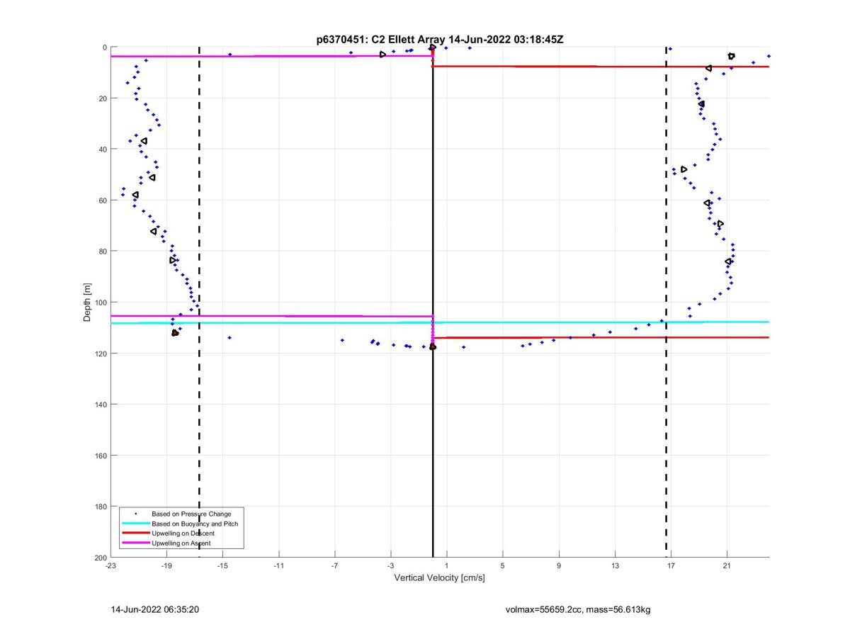The image size is (850, 627).
Task: Click the red line swatch in legend
Action: pos(135,533)
